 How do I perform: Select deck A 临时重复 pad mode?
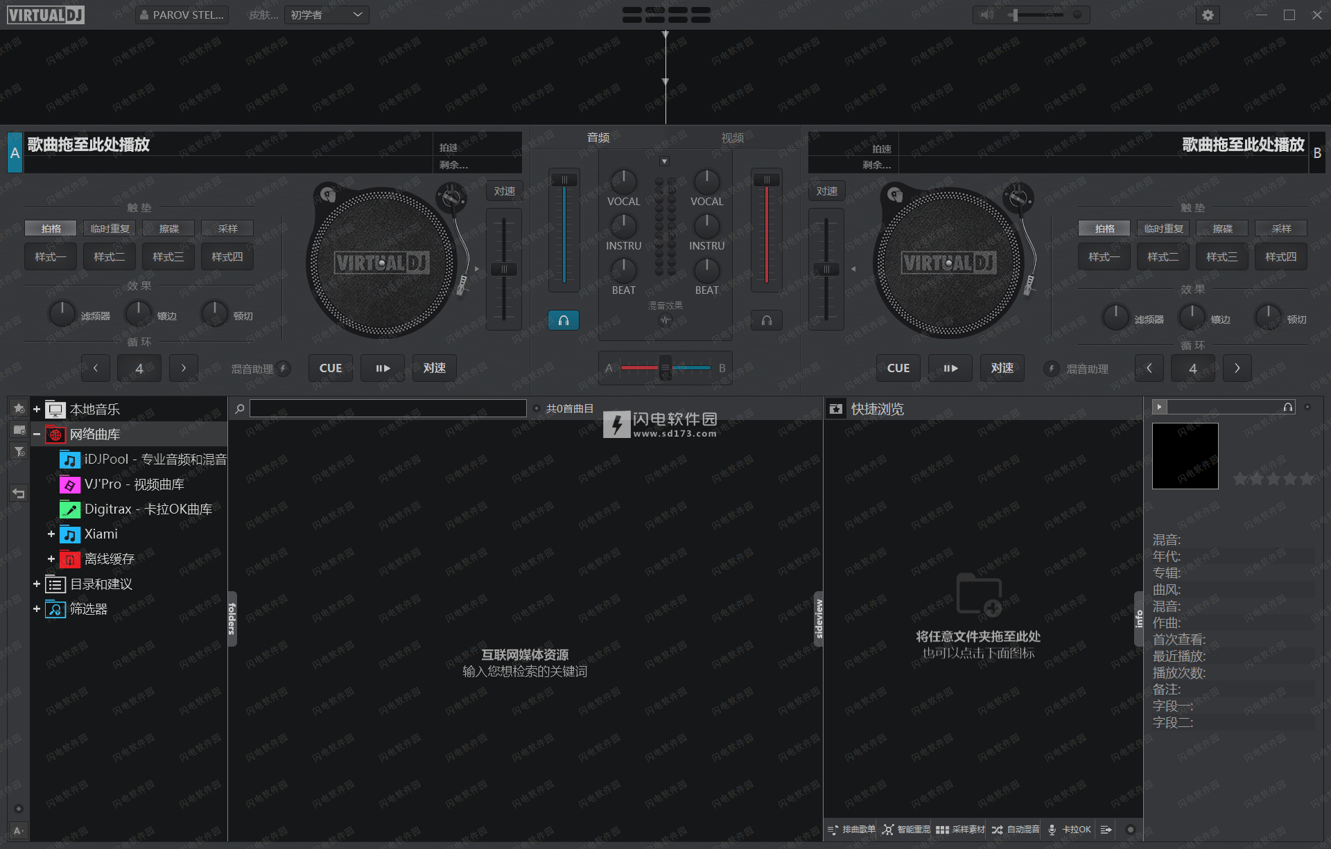[110, 228]
